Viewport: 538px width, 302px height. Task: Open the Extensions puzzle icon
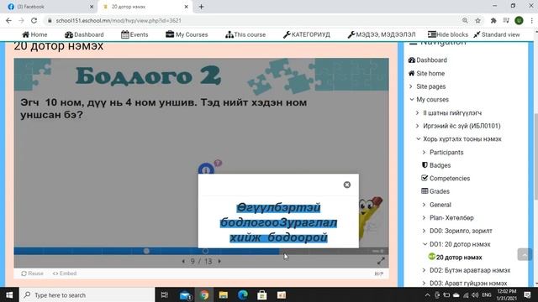pos(493,20)
